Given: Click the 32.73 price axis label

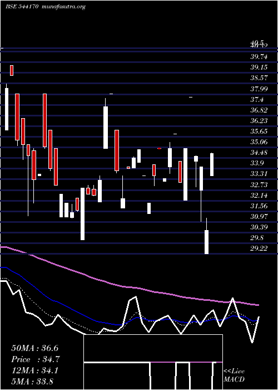Looking at the screenshot, I should coord(259,184).
